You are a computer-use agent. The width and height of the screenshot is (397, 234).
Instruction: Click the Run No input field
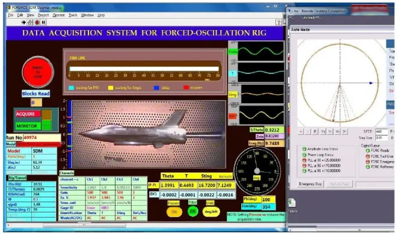42,138
